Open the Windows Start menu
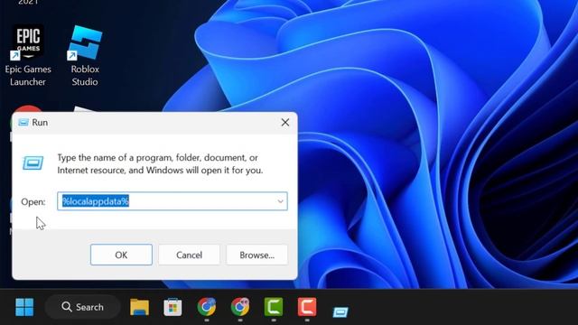This screenshot has height=325, width=578. [x=24, y=307]
